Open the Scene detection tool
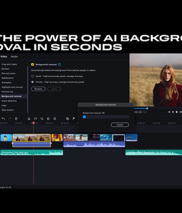Image resolution: width=182 pixels, height=213 pixels. tap(9, 101)
